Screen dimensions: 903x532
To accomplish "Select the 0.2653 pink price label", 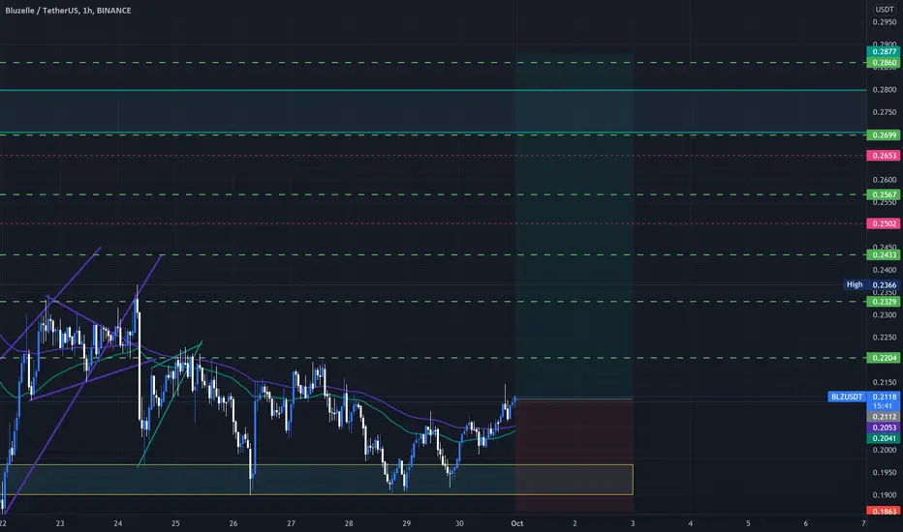I will pyautogui.click(x=884, y=156).
